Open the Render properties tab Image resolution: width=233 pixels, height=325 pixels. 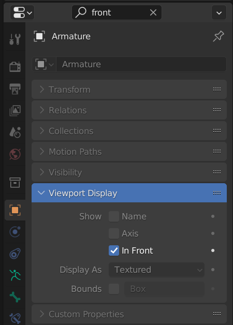15,67
